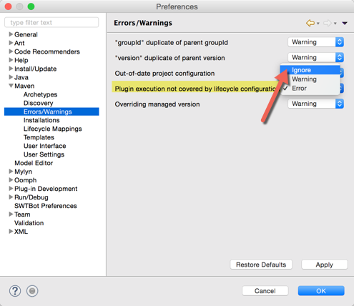The height and width of the screenshot is (306, 354).
Task: Click the yellow back navigation arrow
Action: coord(310,23)
